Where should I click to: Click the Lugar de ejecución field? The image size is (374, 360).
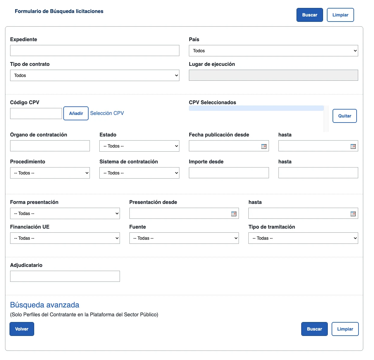(273, 75)
